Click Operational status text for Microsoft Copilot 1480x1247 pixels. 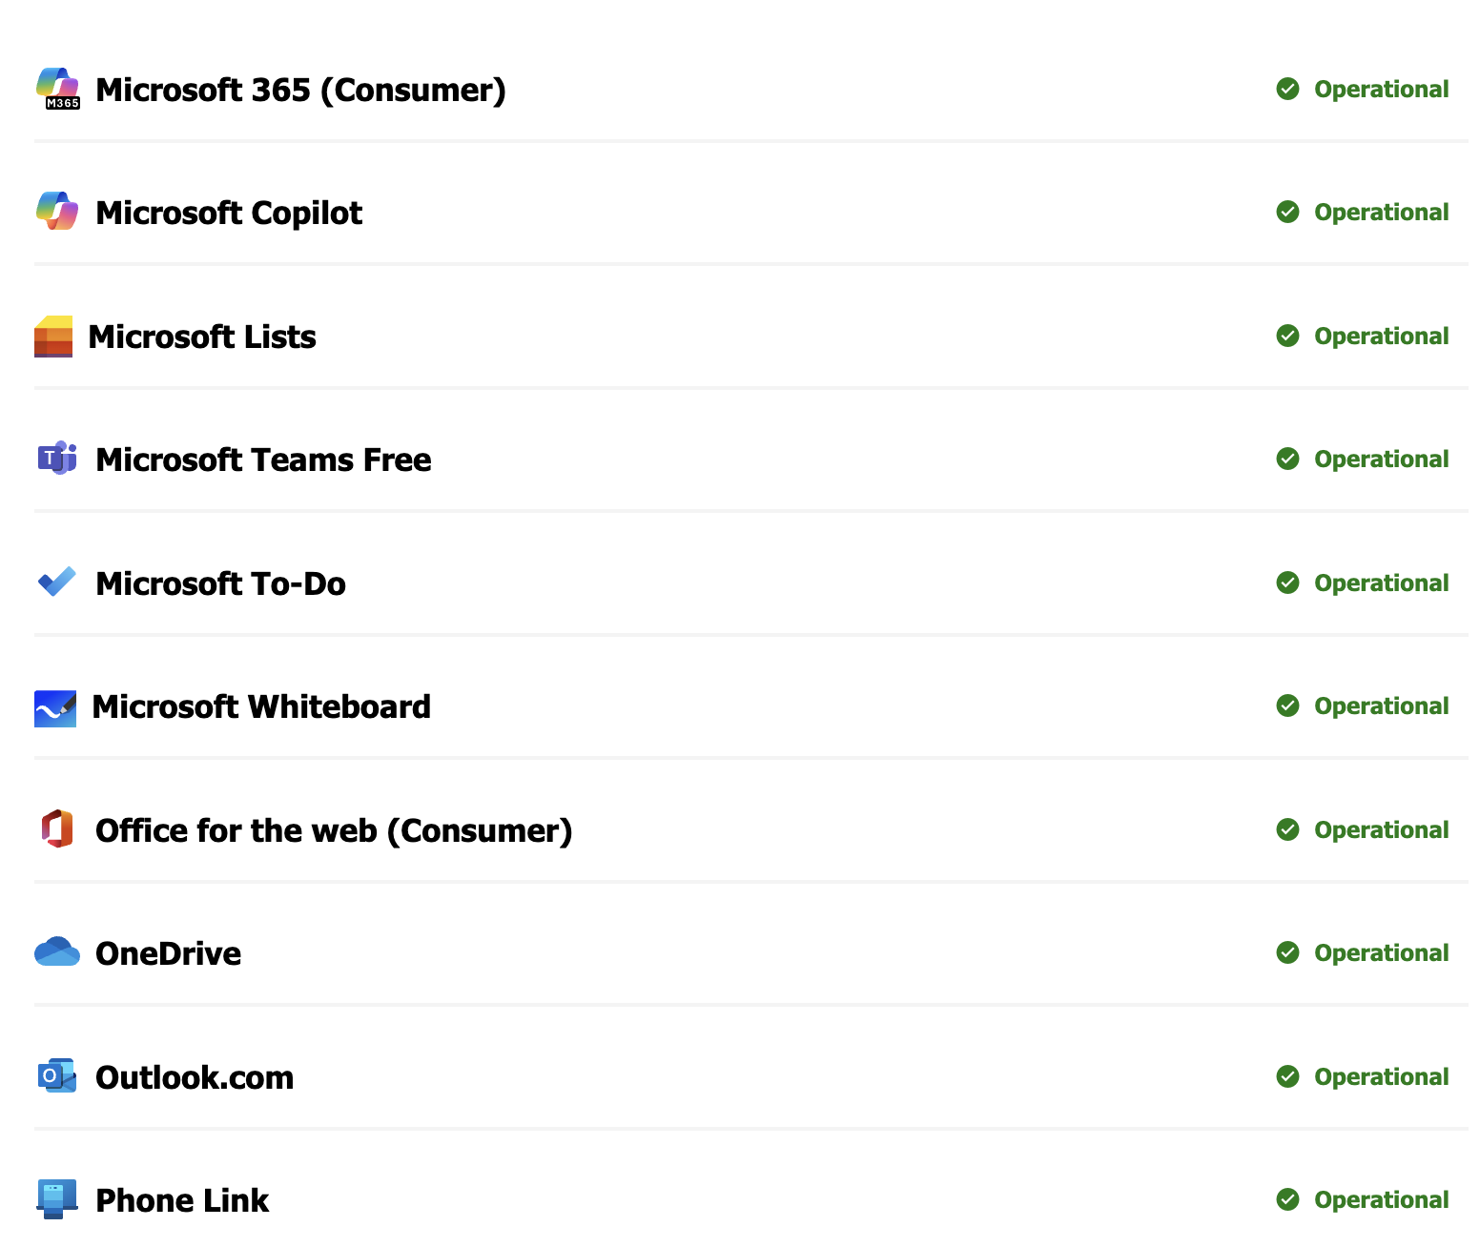coord(1381,213)
